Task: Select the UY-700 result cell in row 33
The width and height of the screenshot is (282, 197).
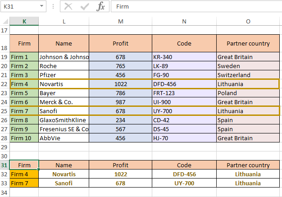Action: 184,183
